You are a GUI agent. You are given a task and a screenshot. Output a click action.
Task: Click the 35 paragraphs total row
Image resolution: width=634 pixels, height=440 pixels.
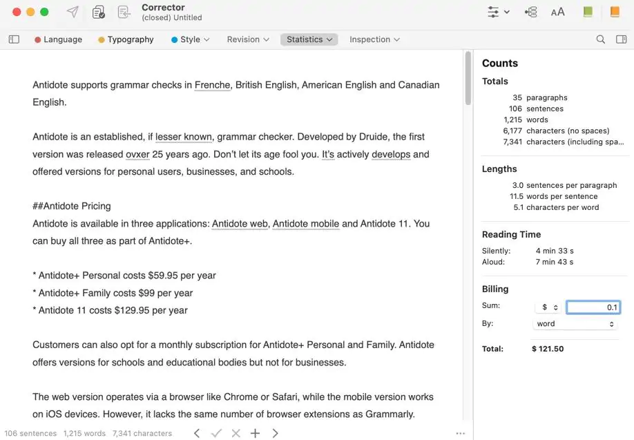540,97
